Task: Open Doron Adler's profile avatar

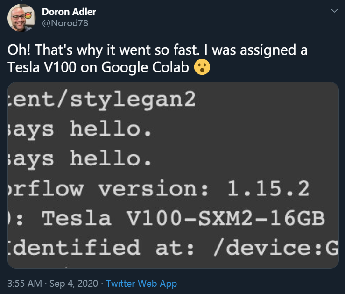Action: [21, 18]
